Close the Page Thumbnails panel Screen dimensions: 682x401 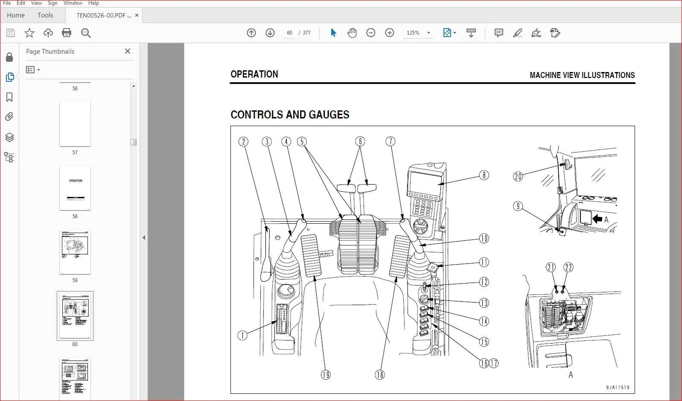(128, 51)
